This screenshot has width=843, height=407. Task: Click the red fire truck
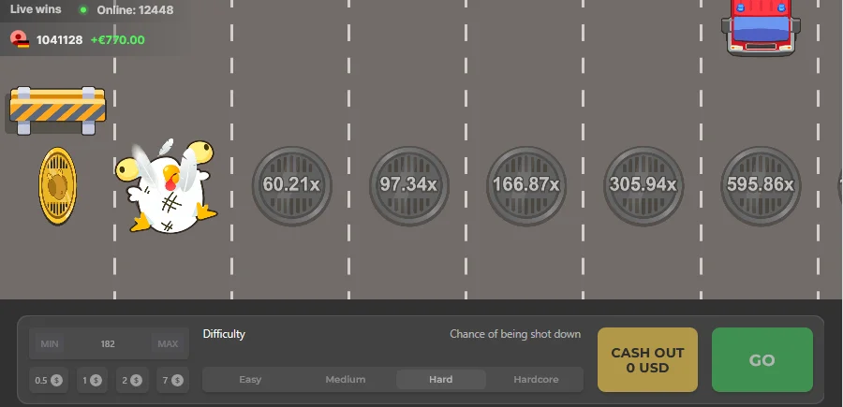pos(761,27)
